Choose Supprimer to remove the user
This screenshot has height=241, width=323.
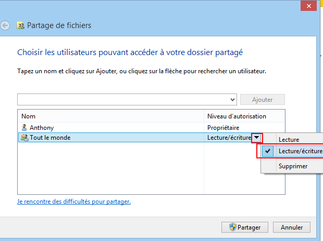(x=292, y=166)
